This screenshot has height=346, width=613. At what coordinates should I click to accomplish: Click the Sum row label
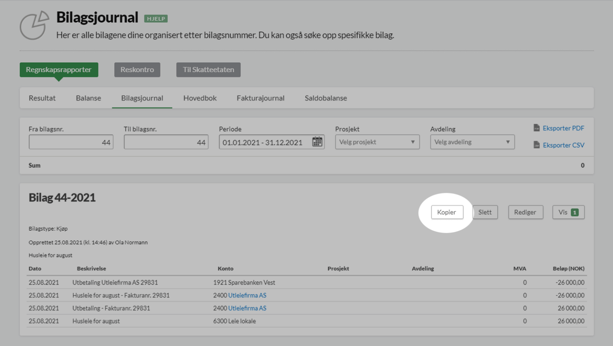pos(34,165)
